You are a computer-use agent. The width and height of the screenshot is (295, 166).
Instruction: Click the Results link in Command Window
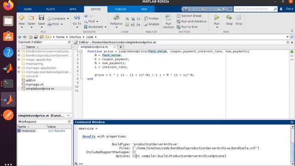coord(89,136)
